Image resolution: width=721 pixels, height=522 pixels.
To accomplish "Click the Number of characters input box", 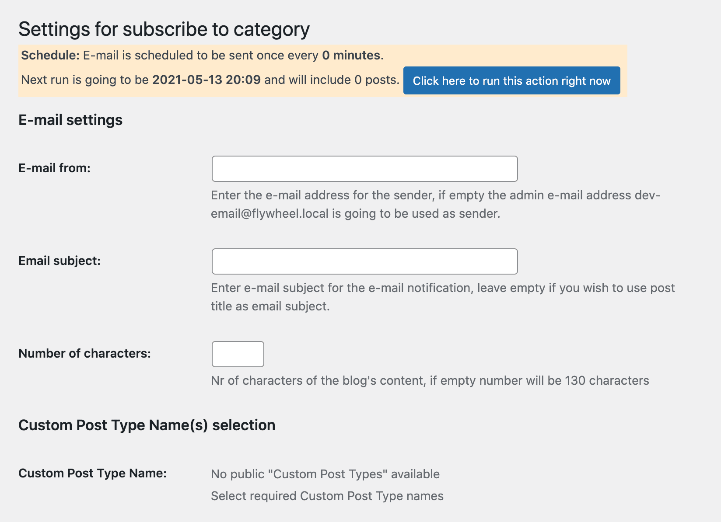I will click(238, 354).
